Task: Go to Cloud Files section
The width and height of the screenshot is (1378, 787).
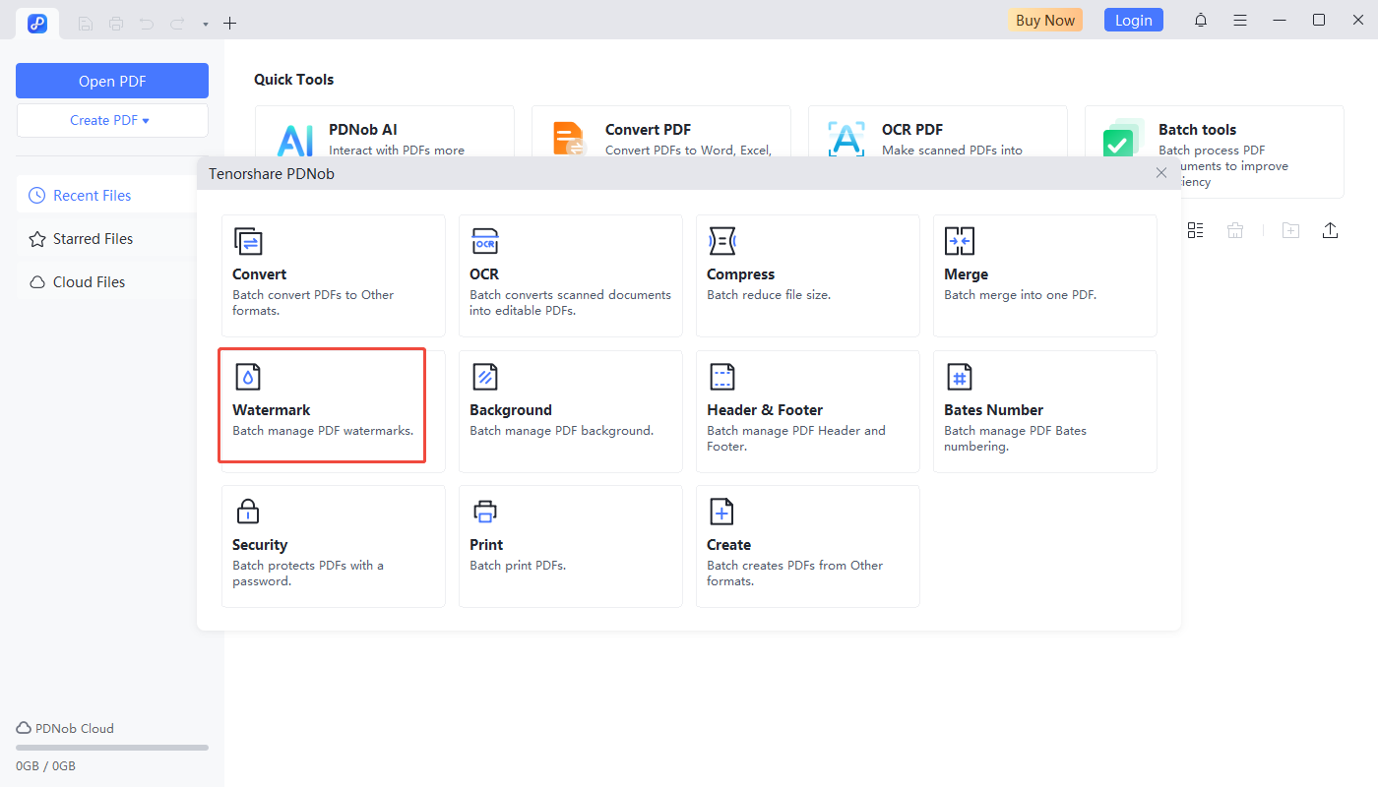Action: click(x=89, y=282)
